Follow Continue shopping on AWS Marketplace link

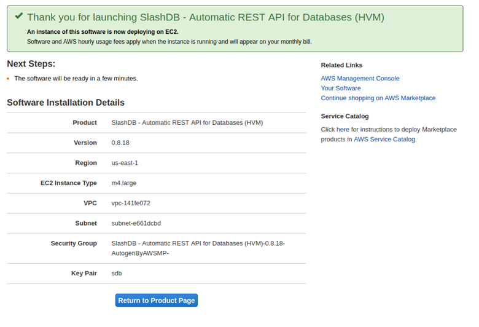coord(378,98)
